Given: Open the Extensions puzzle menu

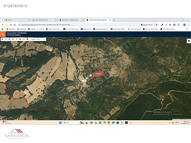Looking at the screenshot, I should (178, 25).
